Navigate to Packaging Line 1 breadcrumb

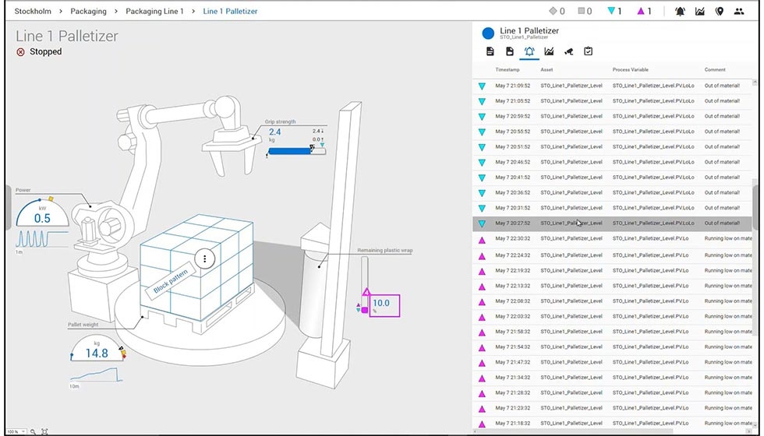[x=154, y=11]
